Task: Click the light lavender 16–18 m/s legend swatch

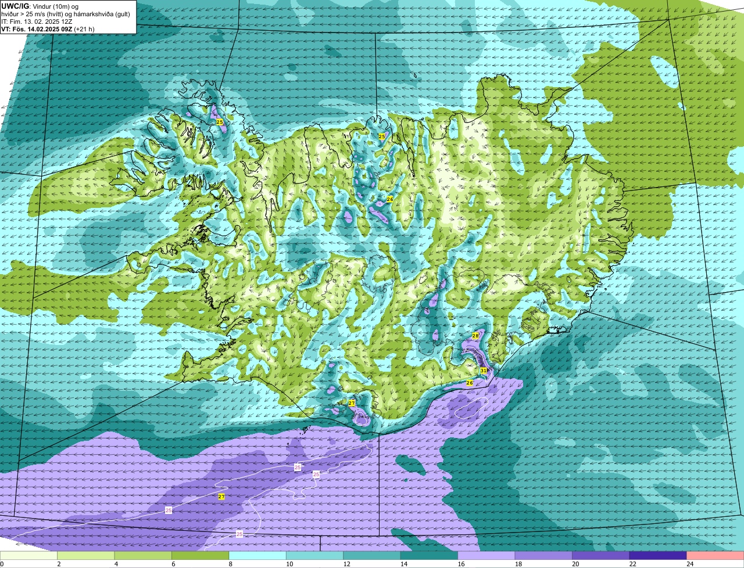Action: [487, 556]
